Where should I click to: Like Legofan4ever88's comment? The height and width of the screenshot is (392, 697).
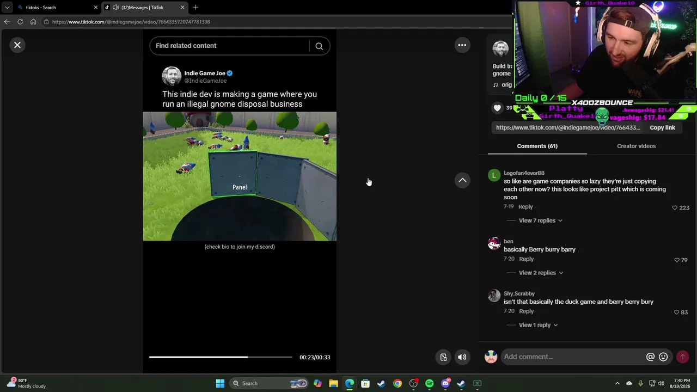(x=675, y=208)
